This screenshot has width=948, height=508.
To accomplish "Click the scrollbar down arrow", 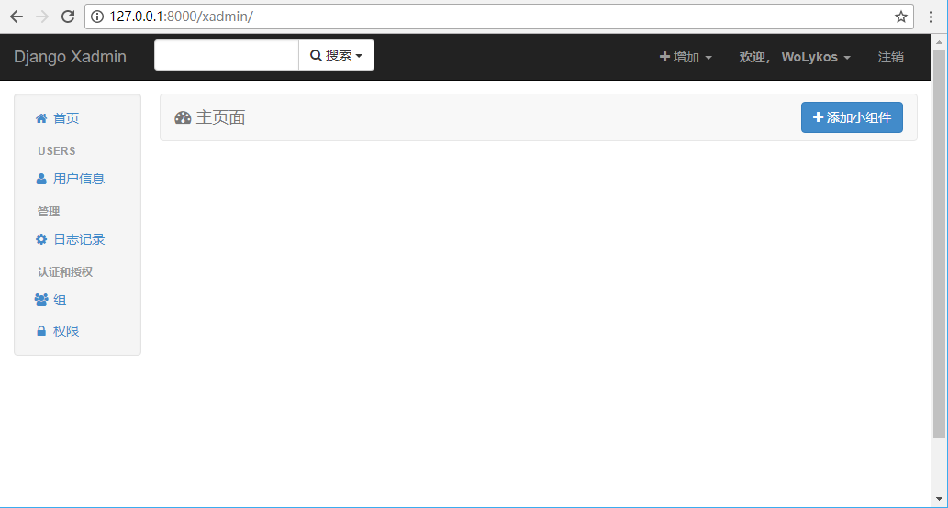I will point(939,499).
